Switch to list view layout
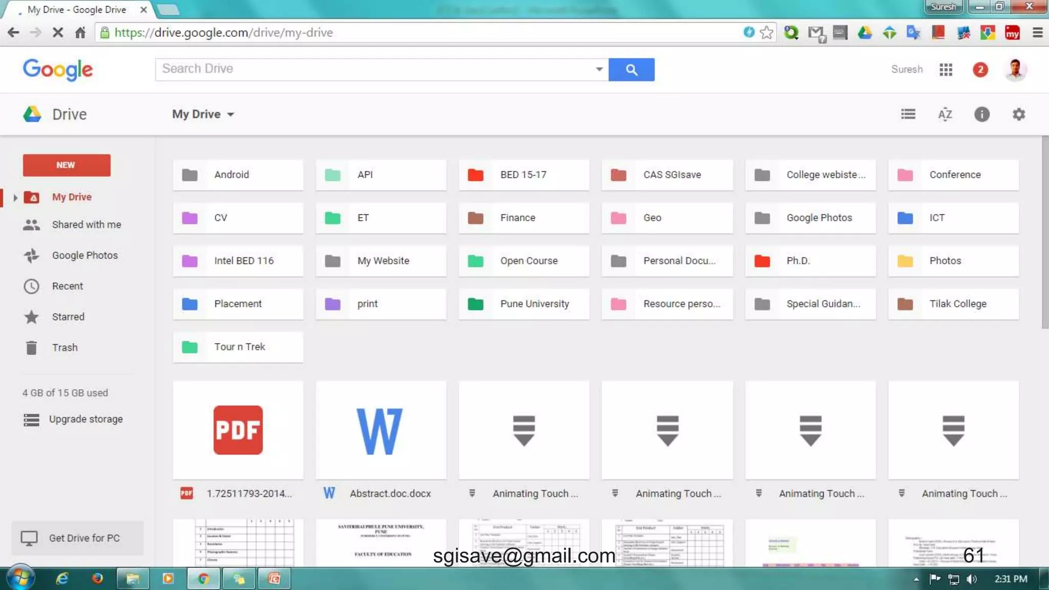The height and width of the screenshot is (590, 1049). [x=908, y=114]
